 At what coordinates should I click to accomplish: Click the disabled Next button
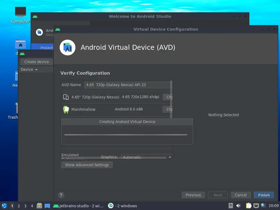point(218,195)
